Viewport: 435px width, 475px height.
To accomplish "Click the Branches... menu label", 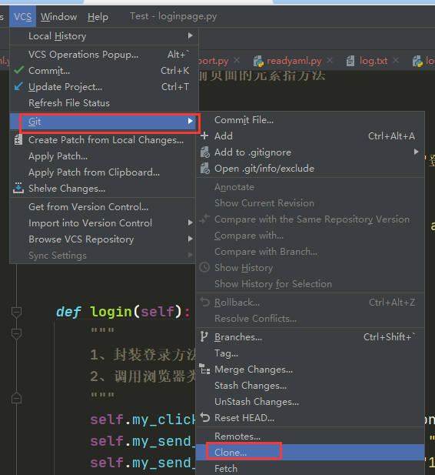I will [x=238, y=337].
